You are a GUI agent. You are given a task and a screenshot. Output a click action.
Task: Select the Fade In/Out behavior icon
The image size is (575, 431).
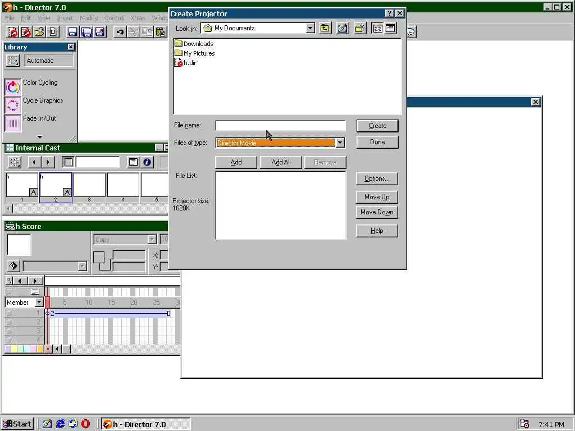click(13, 123)
